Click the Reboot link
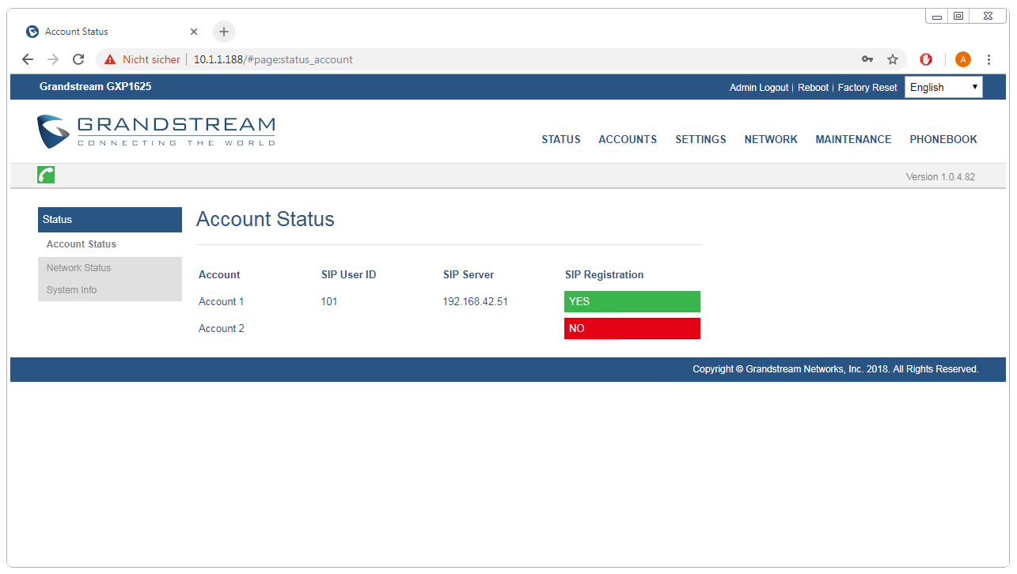 click(x=813, y=88)
